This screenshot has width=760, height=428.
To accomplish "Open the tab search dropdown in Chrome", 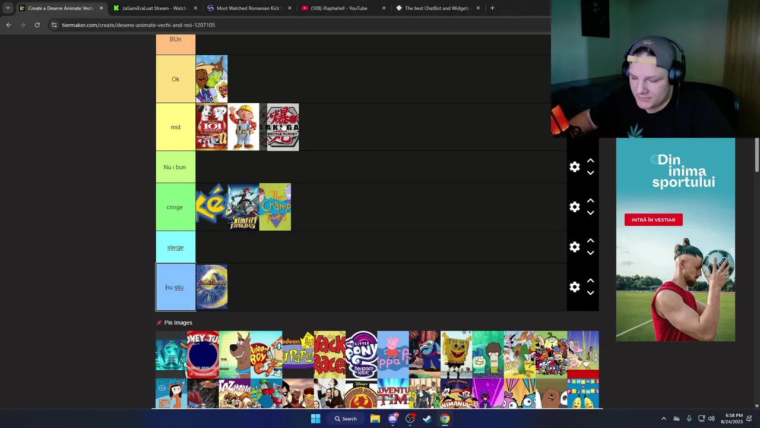I will tap(8, 8).
